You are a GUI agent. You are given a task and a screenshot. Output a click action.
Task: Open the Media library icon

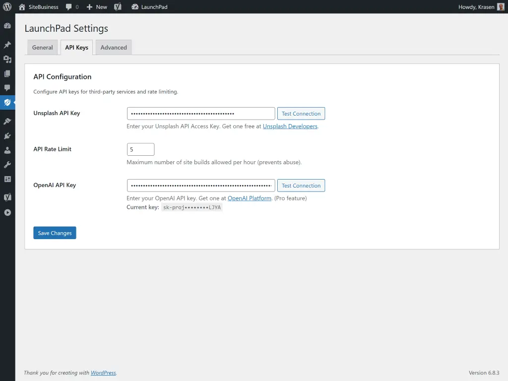[7, 59]
